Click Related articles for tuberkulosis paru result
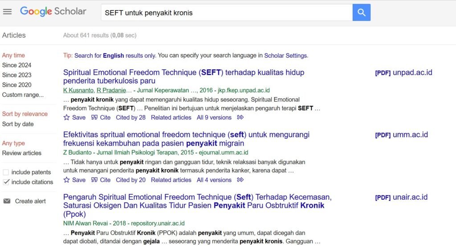 click(171, 118)
